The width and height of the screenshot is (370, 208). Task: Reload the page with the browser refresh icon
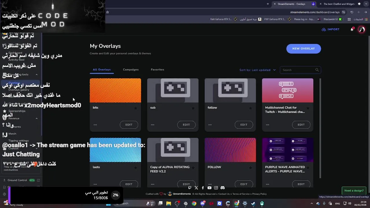pos(352,12)
